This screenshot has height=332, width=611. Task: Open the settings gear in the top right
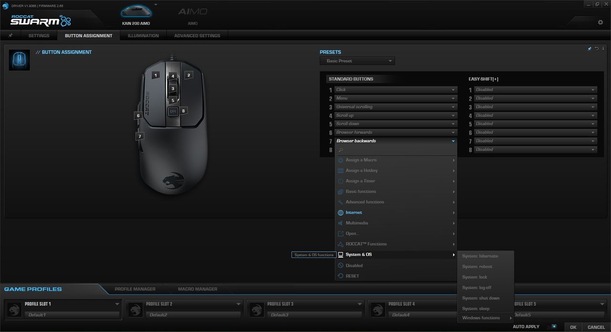tap(600, 22)
